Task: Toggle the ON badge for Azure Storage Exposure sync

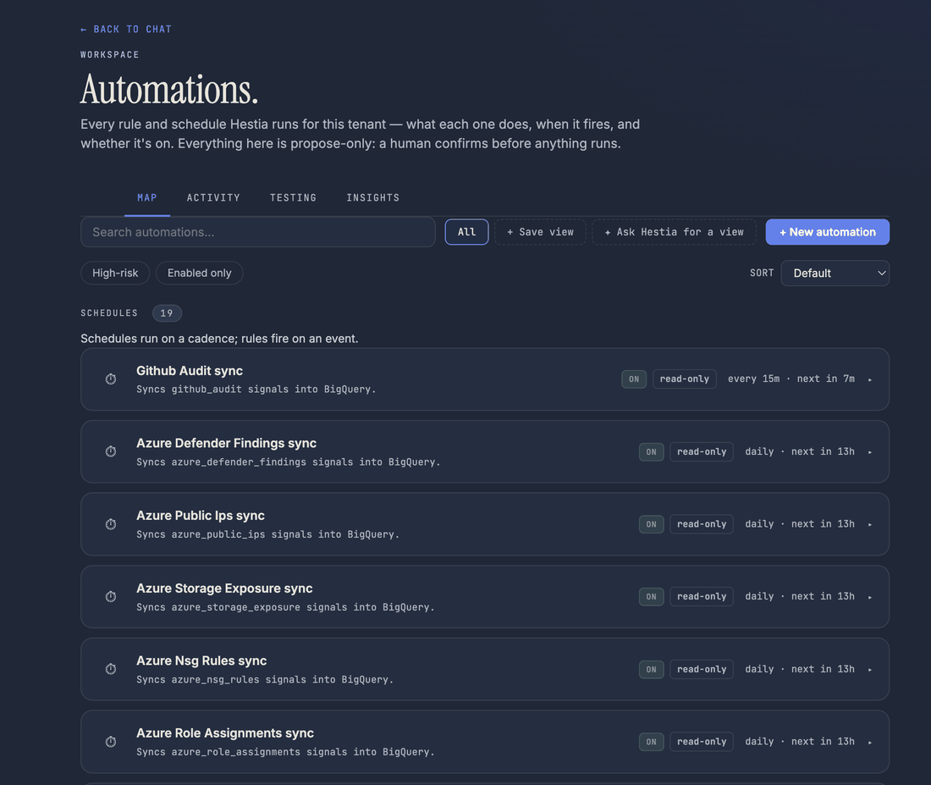Action: [651, 597]
